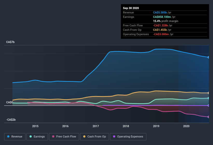Image resolution: width=213 pixels, height=145 pixels.
Task: Click the 2020 x-axis label
Action: [x=186, y=126]
